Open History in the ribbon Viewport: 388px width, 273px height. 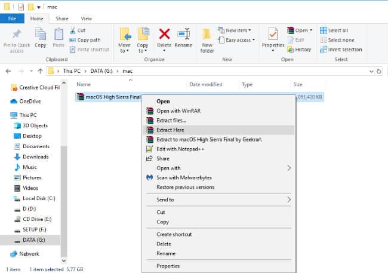click(299, 50)
